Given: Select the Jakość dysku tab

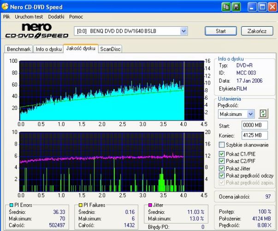Looking at the screenshot, I should click(x=81, y=49).
